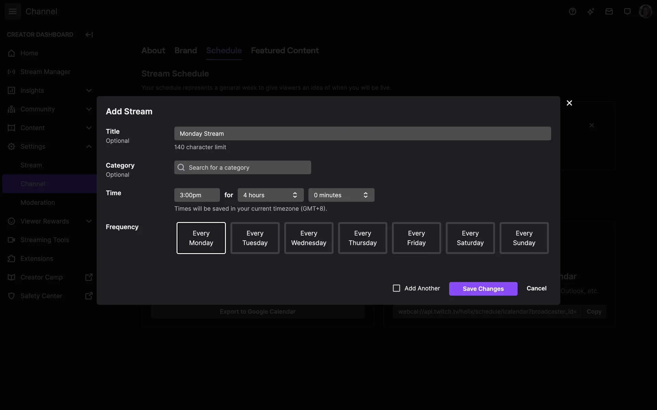This screenshot has height=410, width=657.
Task: Open the 0 minutes dropdown
Action: (341, 195)
